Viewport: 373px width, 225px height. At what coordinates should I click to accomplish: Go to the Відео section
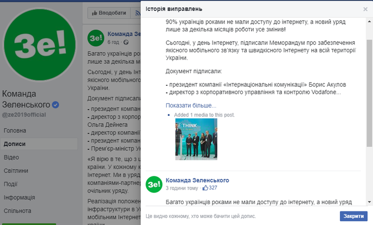(x=12, y=157)
